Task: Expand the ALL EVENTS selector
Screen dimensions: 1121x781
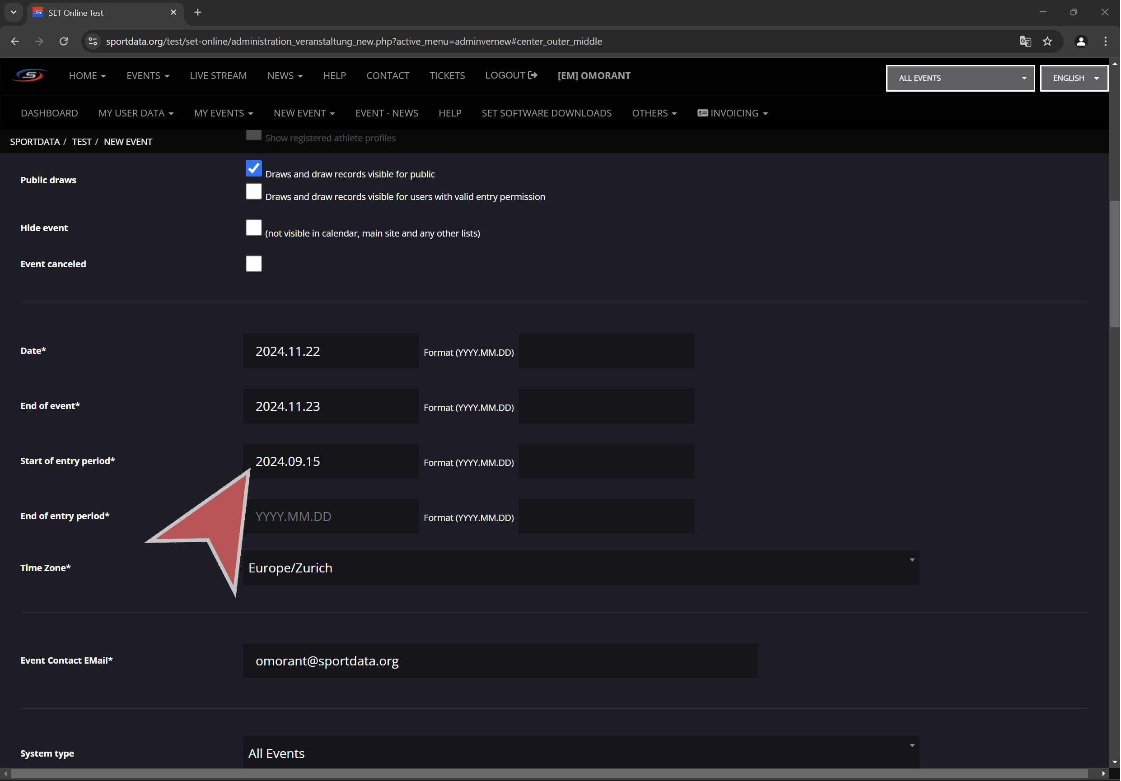Action: 960,78
